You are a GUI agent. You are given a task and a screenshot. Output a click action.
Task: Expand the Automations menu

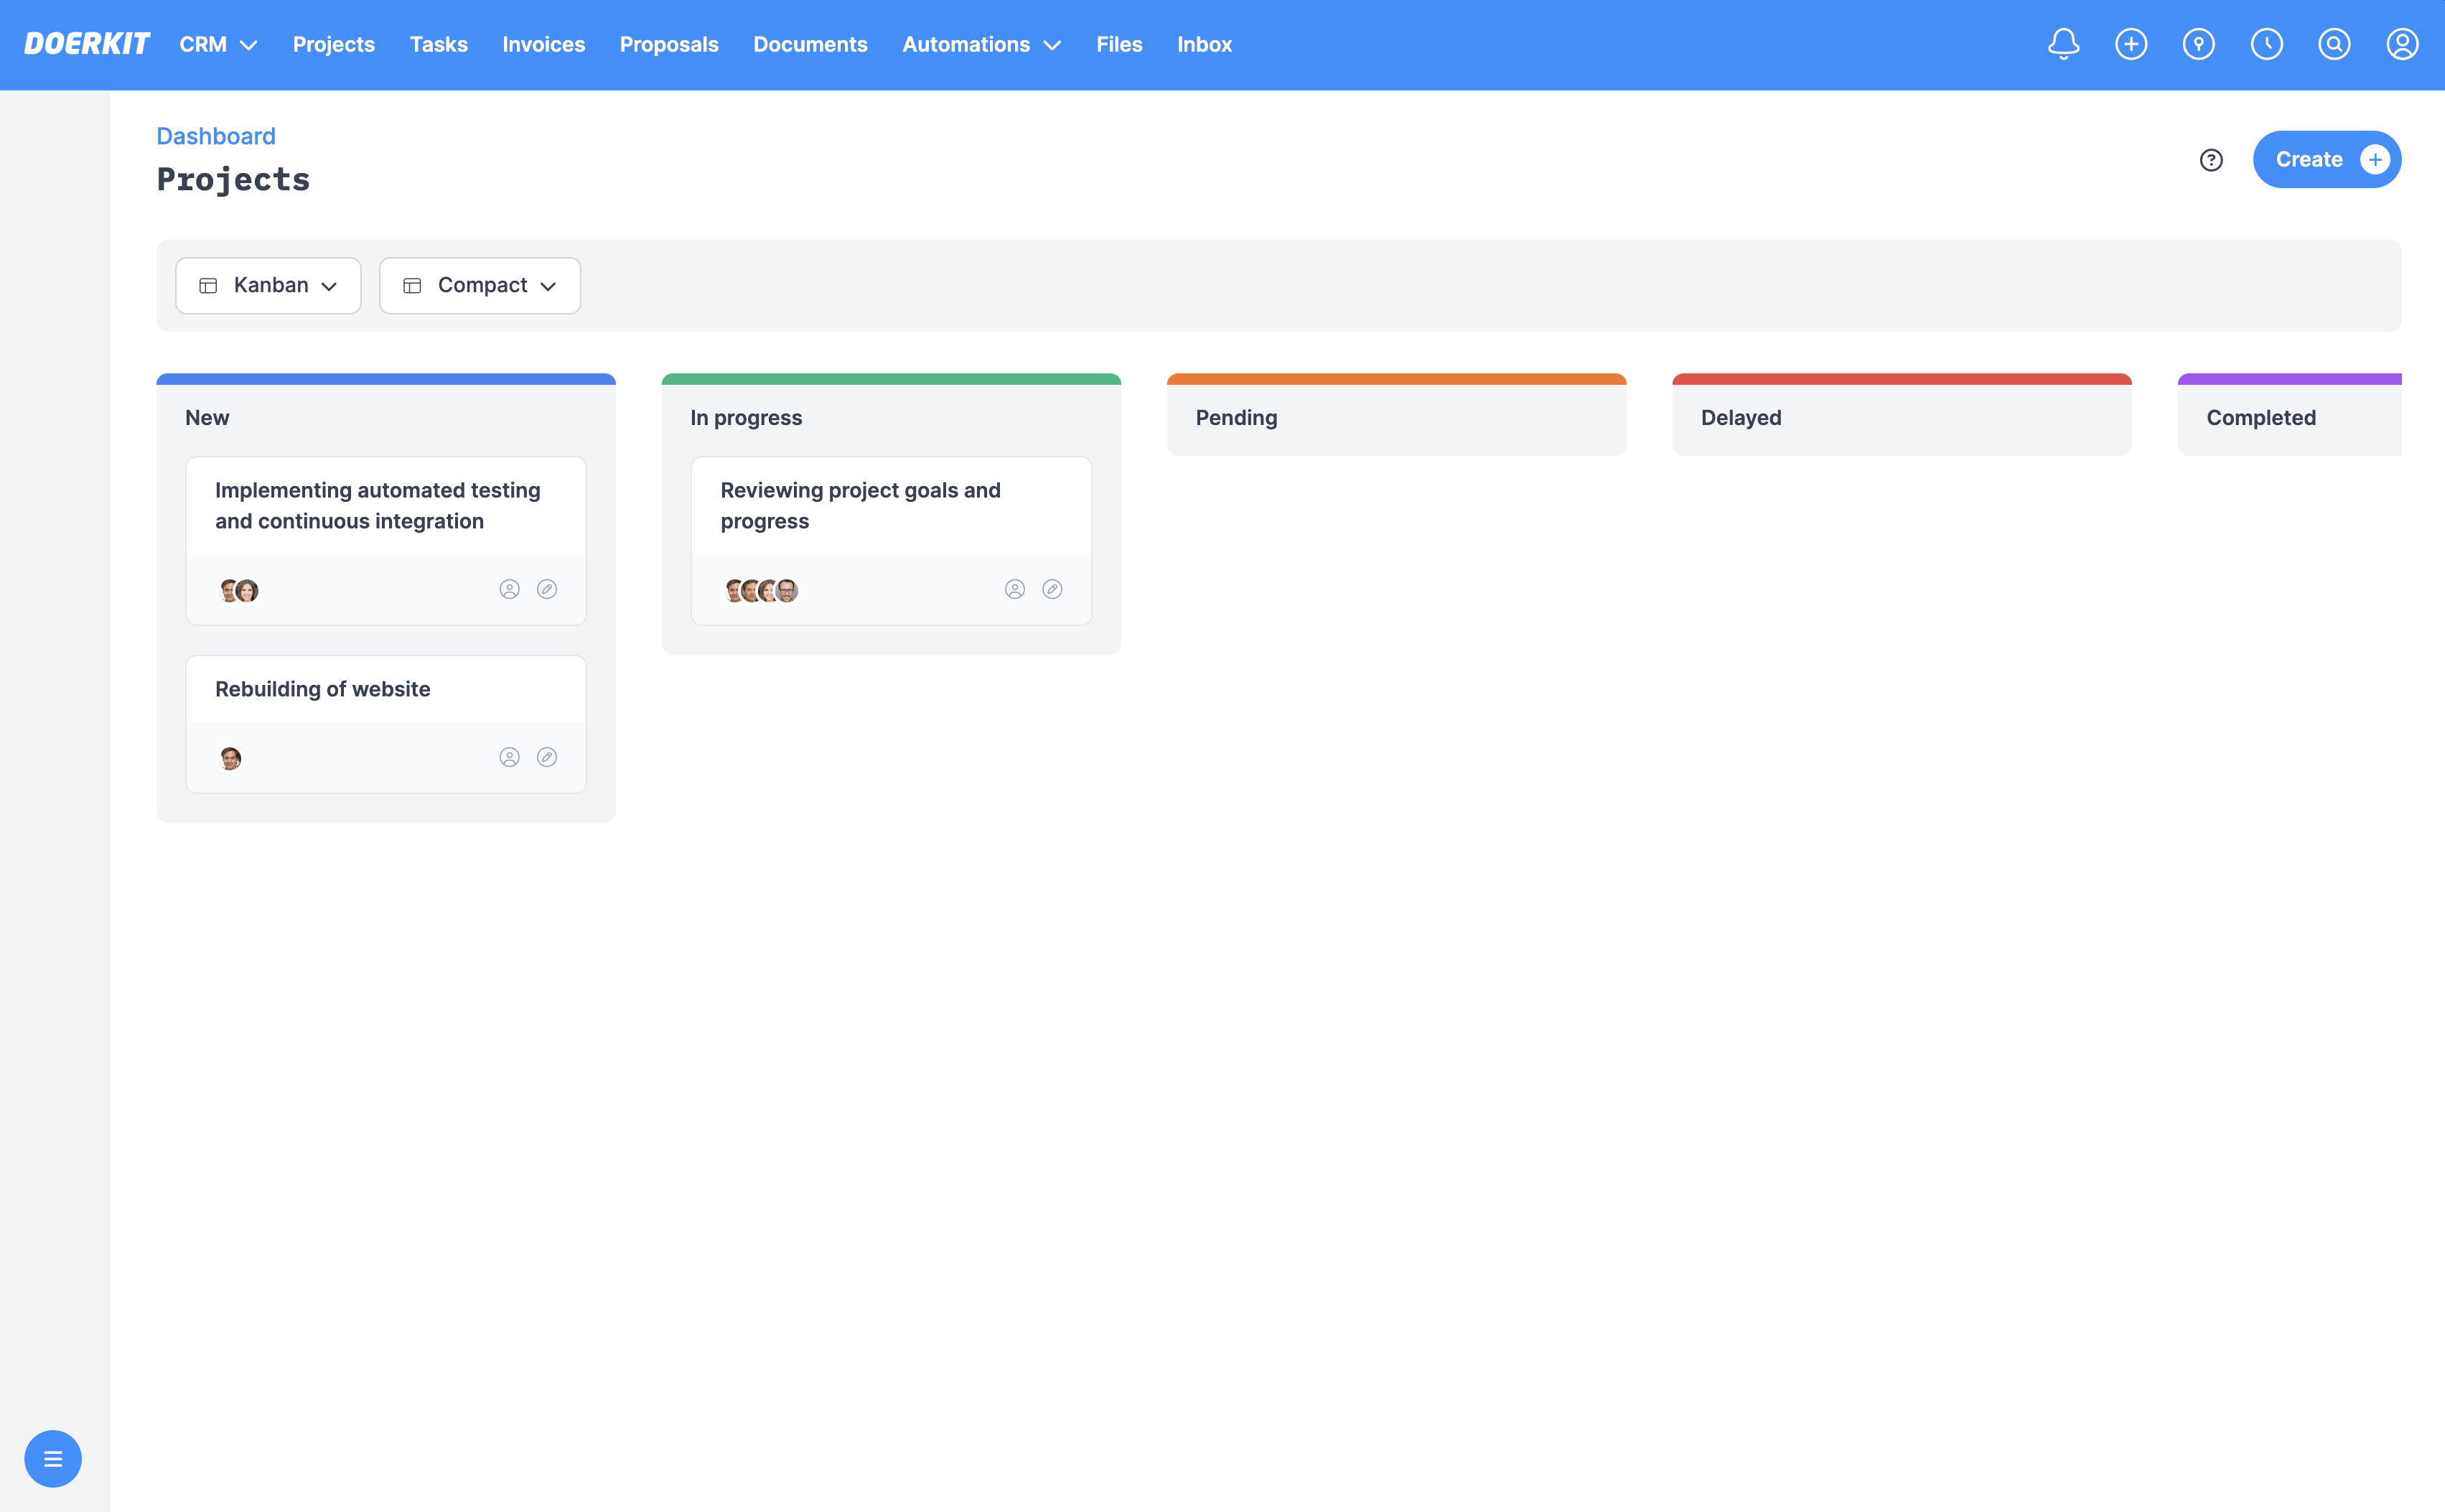981,44
